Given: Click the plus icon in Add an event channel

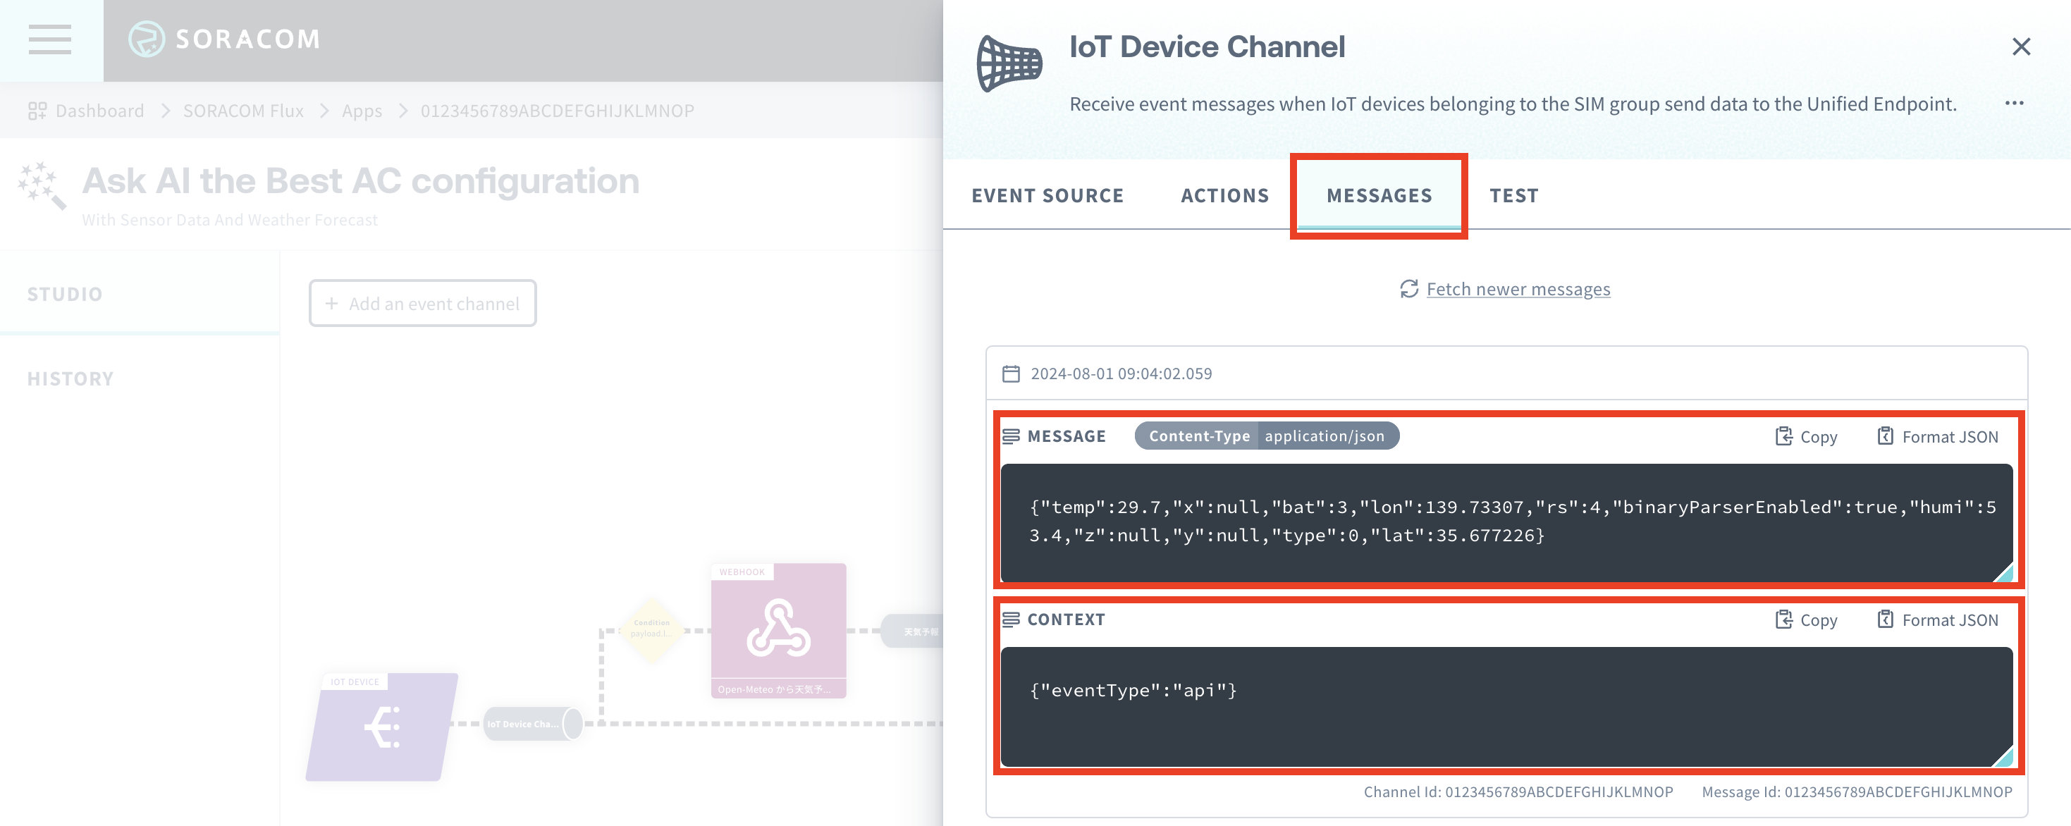Looking at the screenshot, I should (x=331, y=304).
